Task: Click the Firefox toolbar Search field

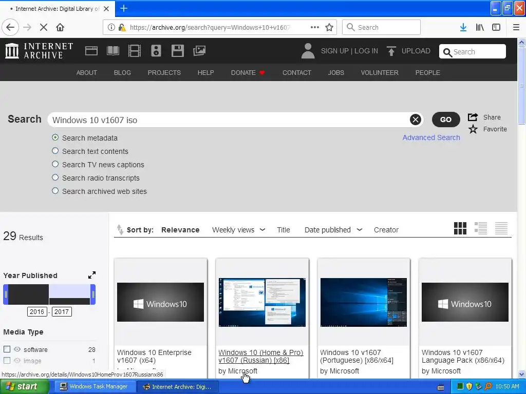Action: point(381,27)
